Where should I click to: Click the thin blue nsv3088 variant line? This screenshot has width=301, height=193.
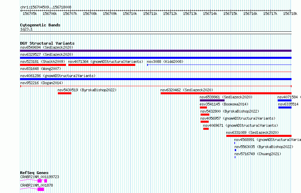pyautogui.click(x=219, y=65)
